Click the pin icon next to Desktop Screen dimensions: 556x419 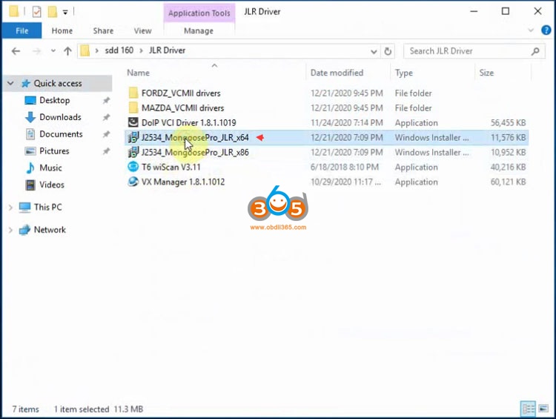[x=106, y=100]
